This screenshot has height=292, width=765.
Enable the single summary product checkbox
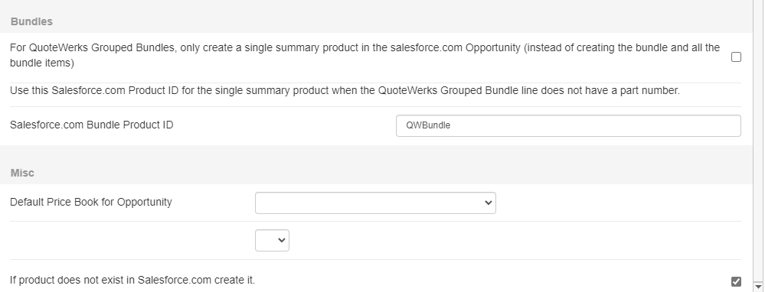(x=736, y=57)
